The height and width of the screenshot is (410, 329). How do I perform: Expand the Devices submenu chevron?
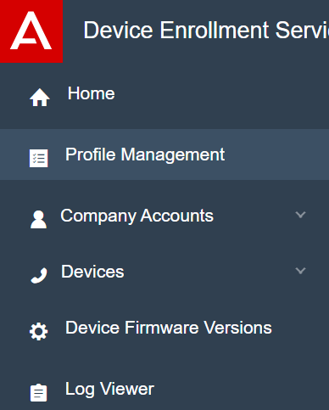pyautogui.click(x=300, y=271)
